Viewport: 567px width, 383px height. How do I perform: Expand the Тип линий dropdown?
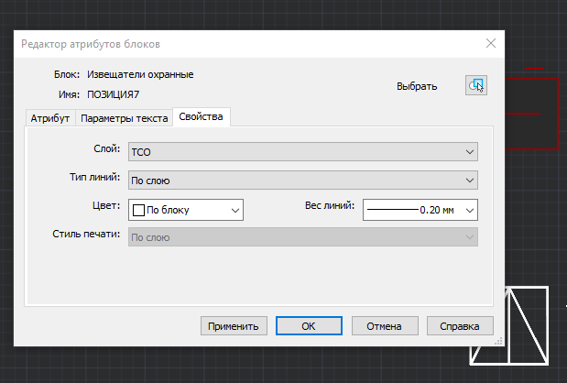(x=302, y=181)
